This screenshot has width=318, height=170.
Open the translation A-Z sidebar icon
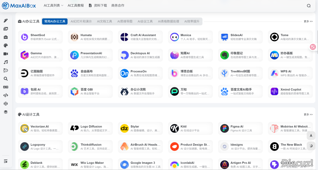point(6,87)
